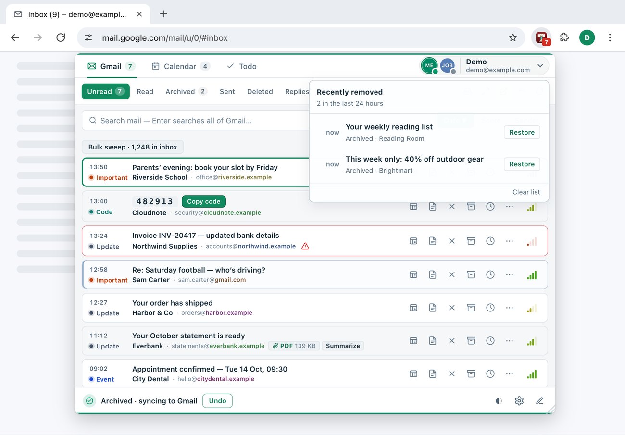Snooze the Everbank statement email
This screenshot has width=625, height=435.
click(x=490, y=340)
